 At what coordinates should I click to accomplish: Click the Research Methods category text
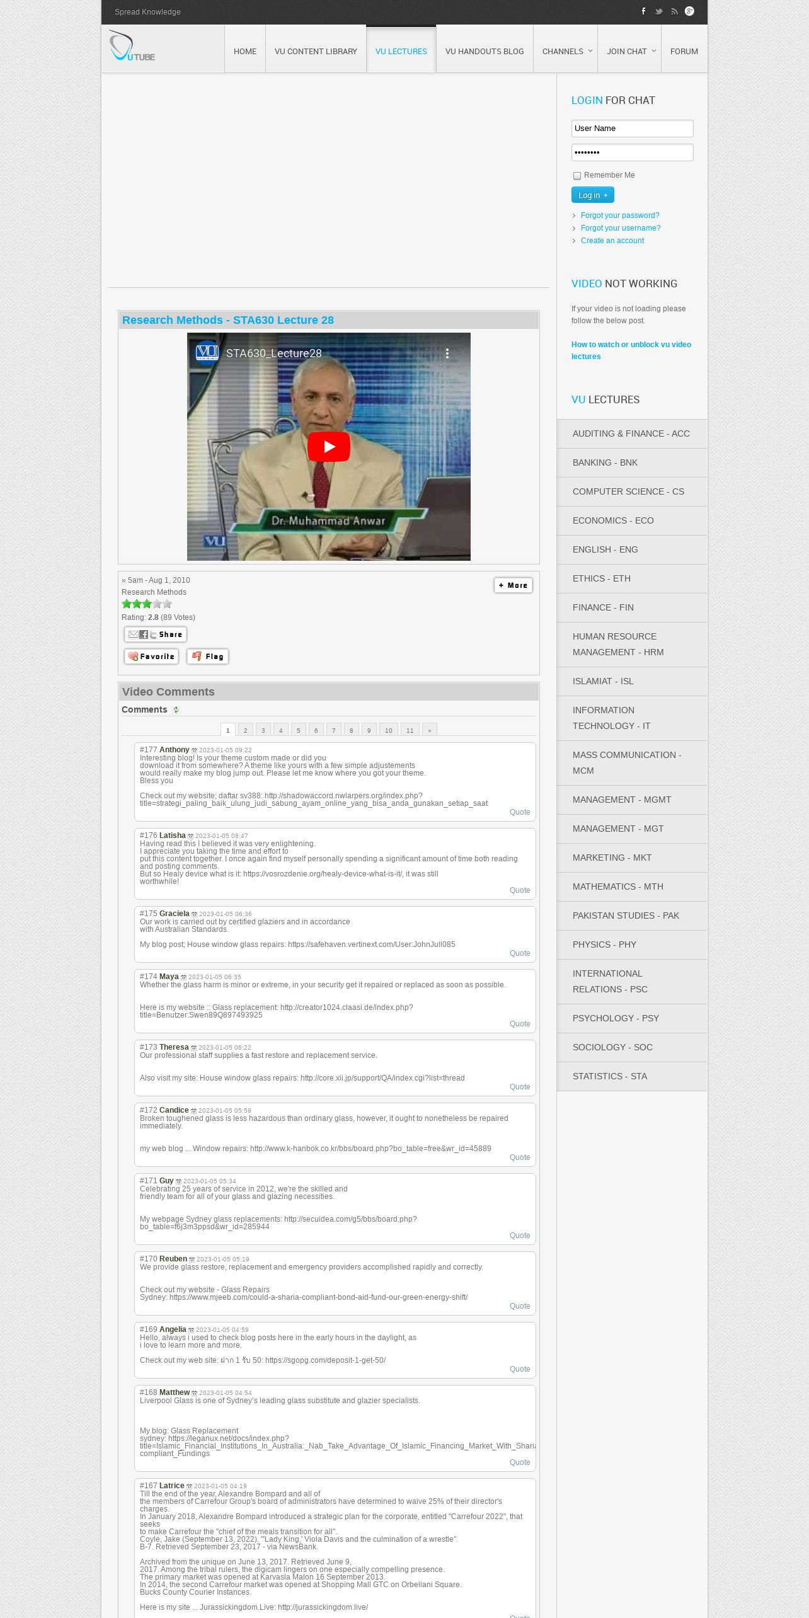[154, 592]
